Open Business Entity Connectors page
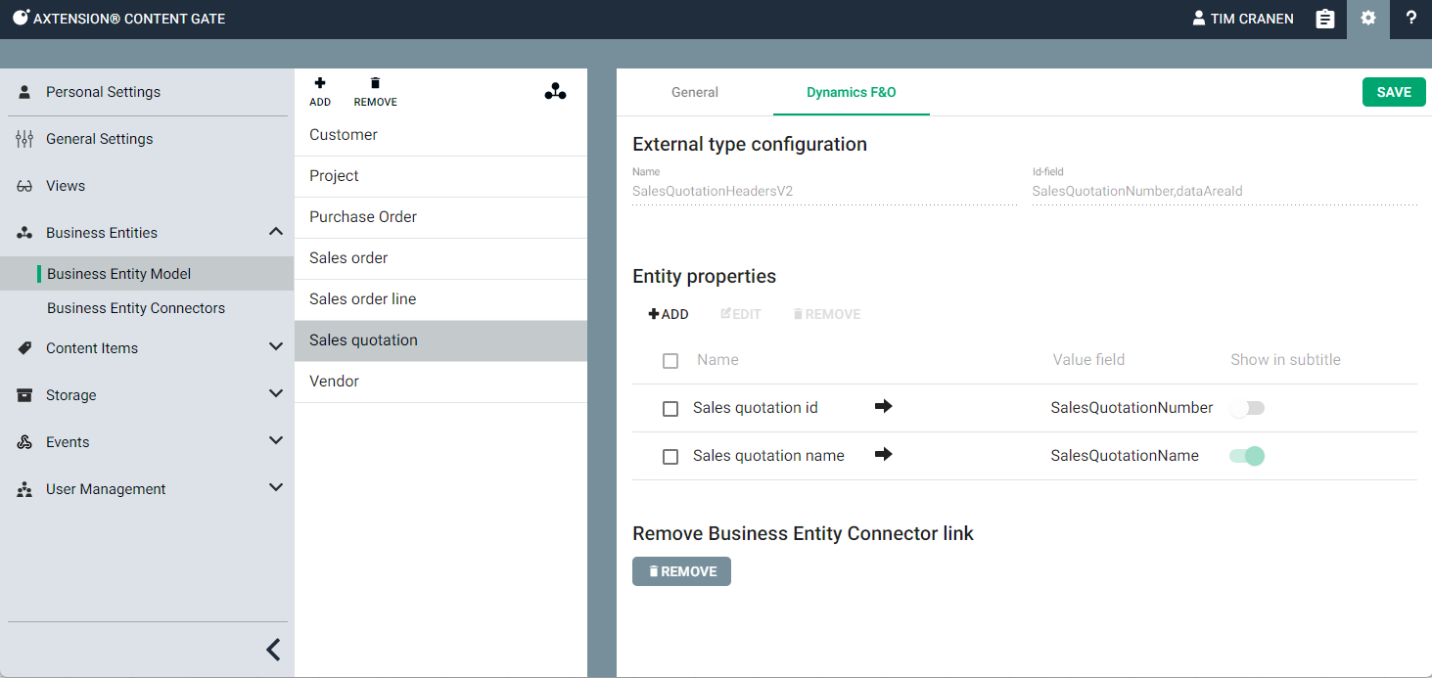 [136, 308]
